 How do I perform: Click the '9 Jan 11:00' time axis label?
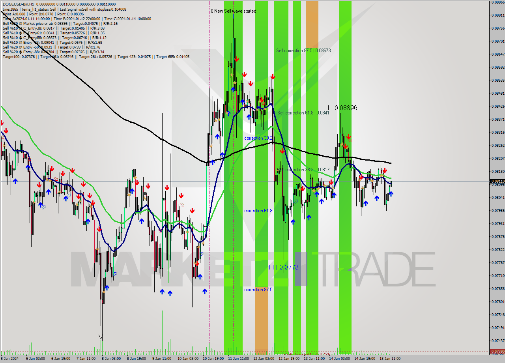click(x=162, y=359)
